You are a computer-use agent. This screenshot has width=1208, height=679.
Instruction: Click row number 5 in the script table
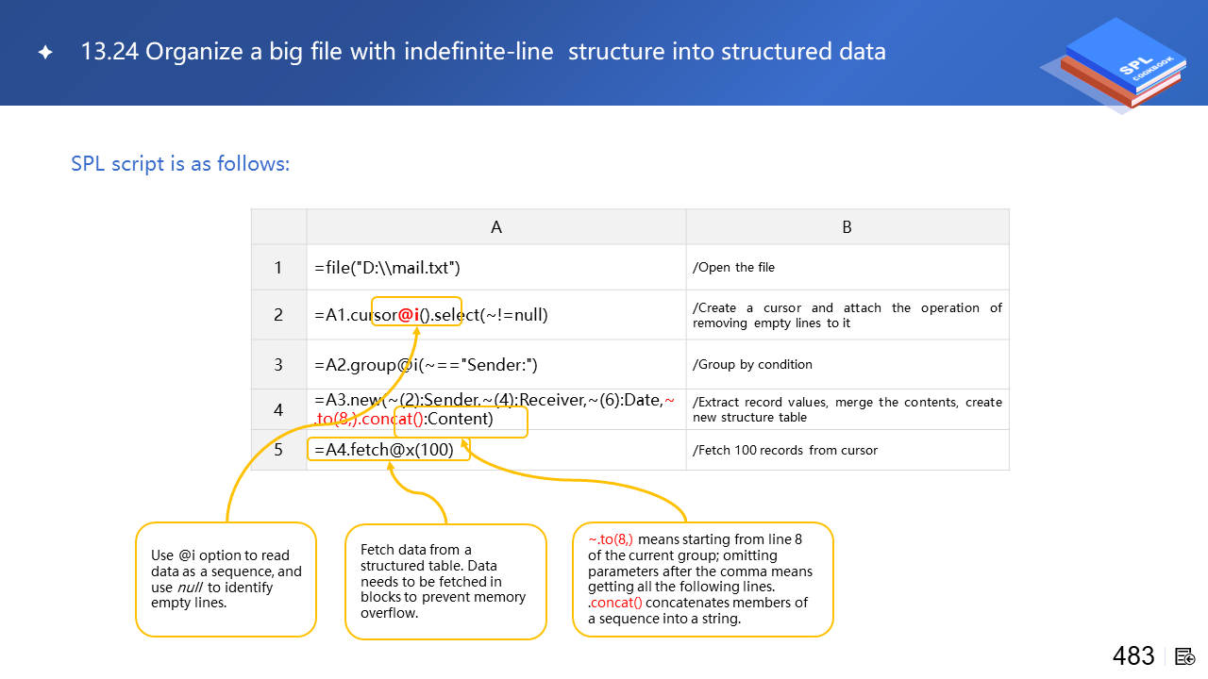[278, 450]
